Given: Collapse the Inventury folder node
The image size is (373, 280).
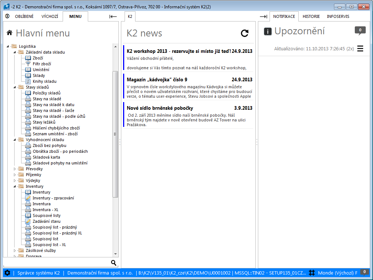Looking at the screenshot, I should coord(15,186).
